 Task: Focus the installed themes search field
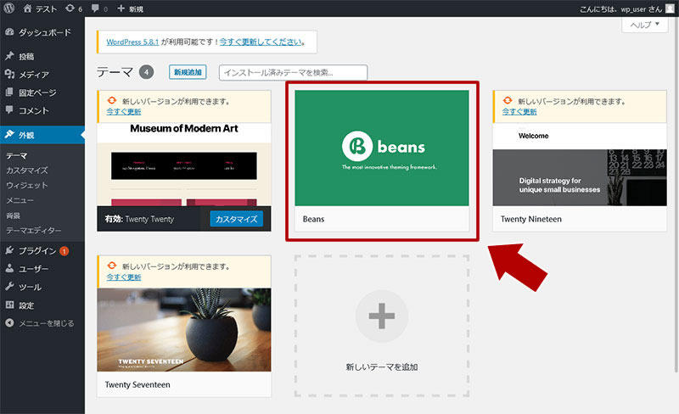[x=293, y=72]
